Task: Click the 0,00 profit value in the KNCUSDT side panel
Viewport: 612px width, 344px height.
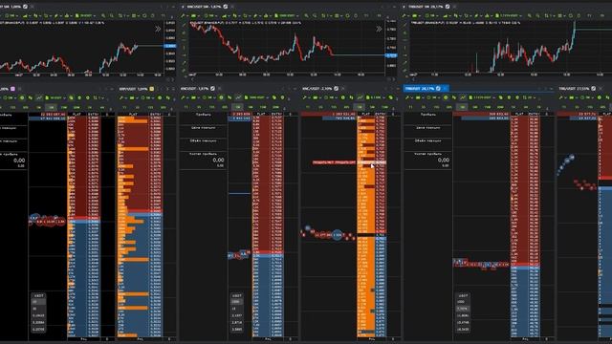Action: [x=218, y=160]
